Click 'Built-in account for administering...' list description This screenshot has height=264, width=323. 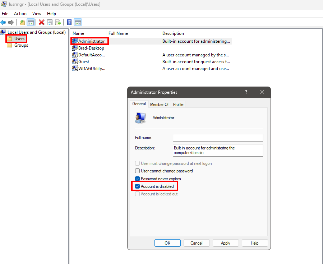tap(196, 41)
